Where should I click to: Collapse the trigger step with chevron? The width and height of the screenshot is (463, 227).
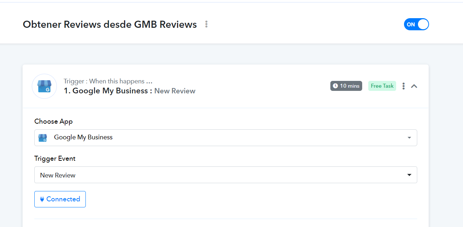[x=414, y=86]
